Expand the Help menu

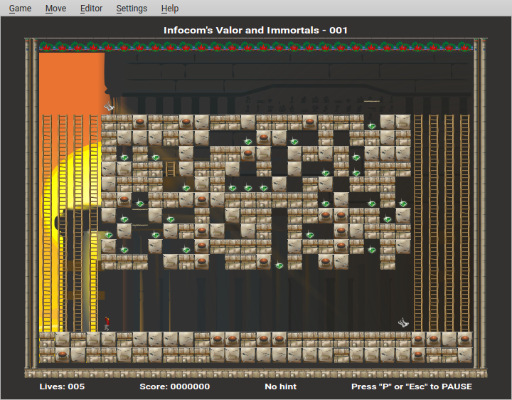point(170,9)
